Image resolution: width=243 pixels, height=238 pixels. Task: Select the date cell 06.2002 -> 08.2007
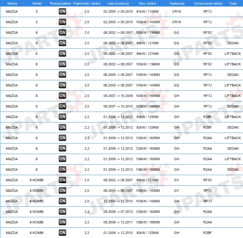click(118, 33)
